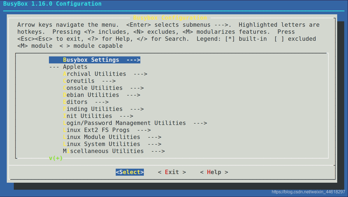Select Login/Password Management Utilities
The width and height of the screenshot is (348, 197).
pyautogui.click(x=135, y=123)
